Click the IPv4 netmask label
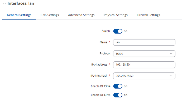Viewport: 182px width, 104px height. [x=99, y=76]
